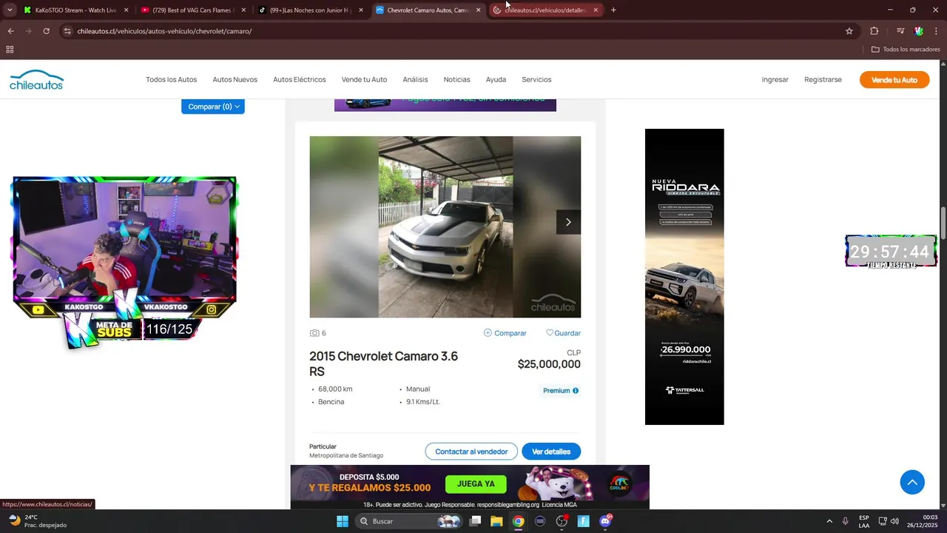The height and width of the screenshot is (533, 947).
Task: Open Servicios nav item
Action: tap(536, 79)
